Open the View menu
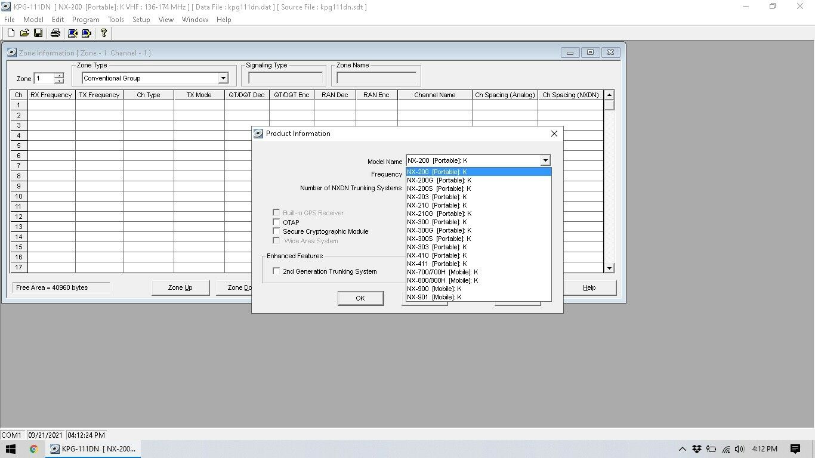 pyautogui.click(x=166, y=20)
